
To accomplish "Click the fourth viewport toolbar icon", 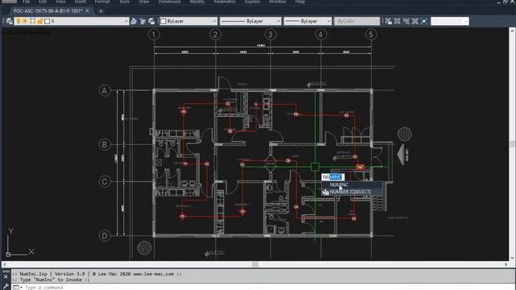I will (x=415, y=22).
